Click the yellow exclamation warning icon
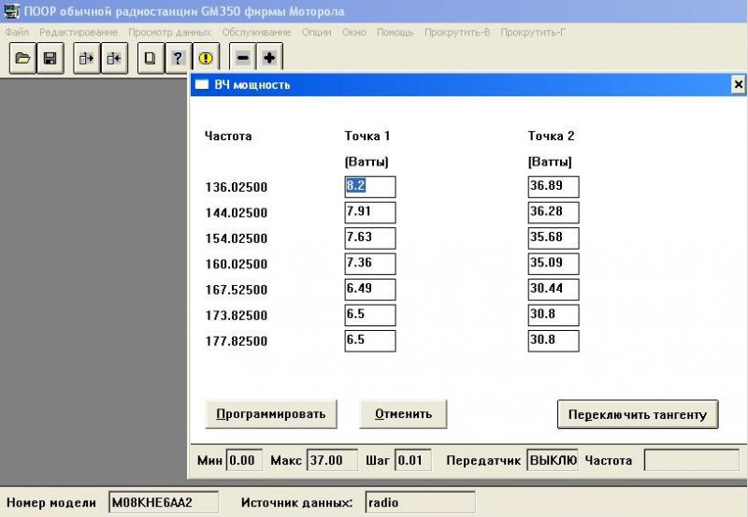The image size is (748, 517). click(206, 58)
